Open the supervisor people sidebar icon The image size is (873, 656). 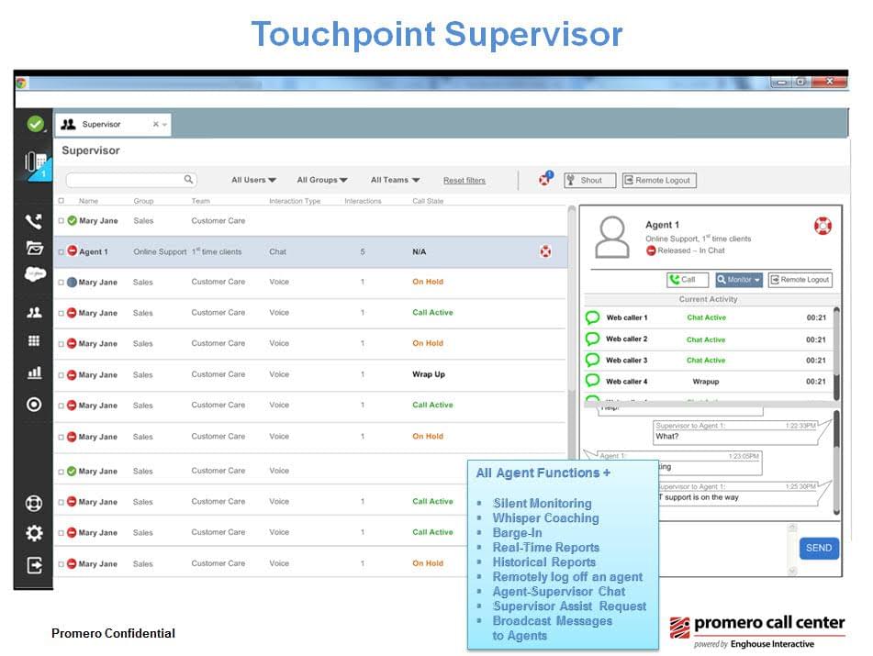(35, 312)
